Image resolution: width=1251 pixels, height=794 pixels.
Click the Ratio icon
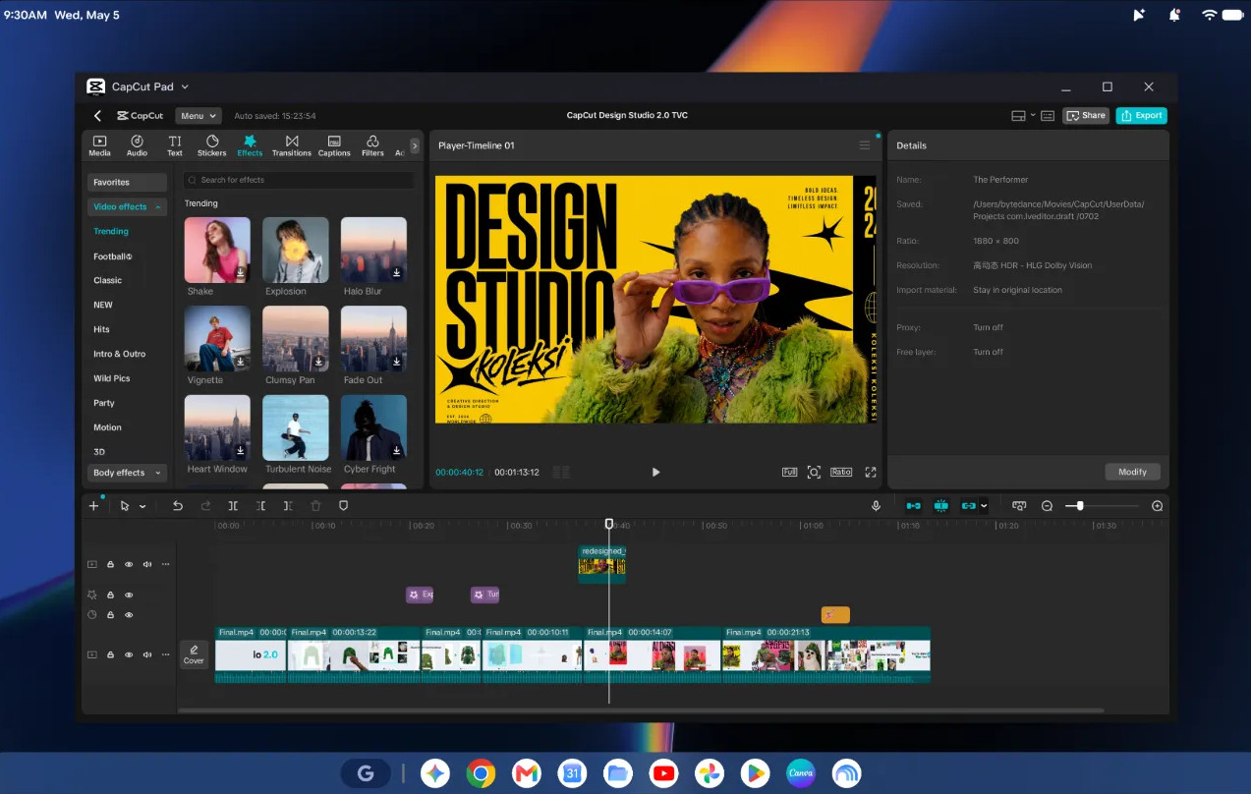[x=841, y=472]
